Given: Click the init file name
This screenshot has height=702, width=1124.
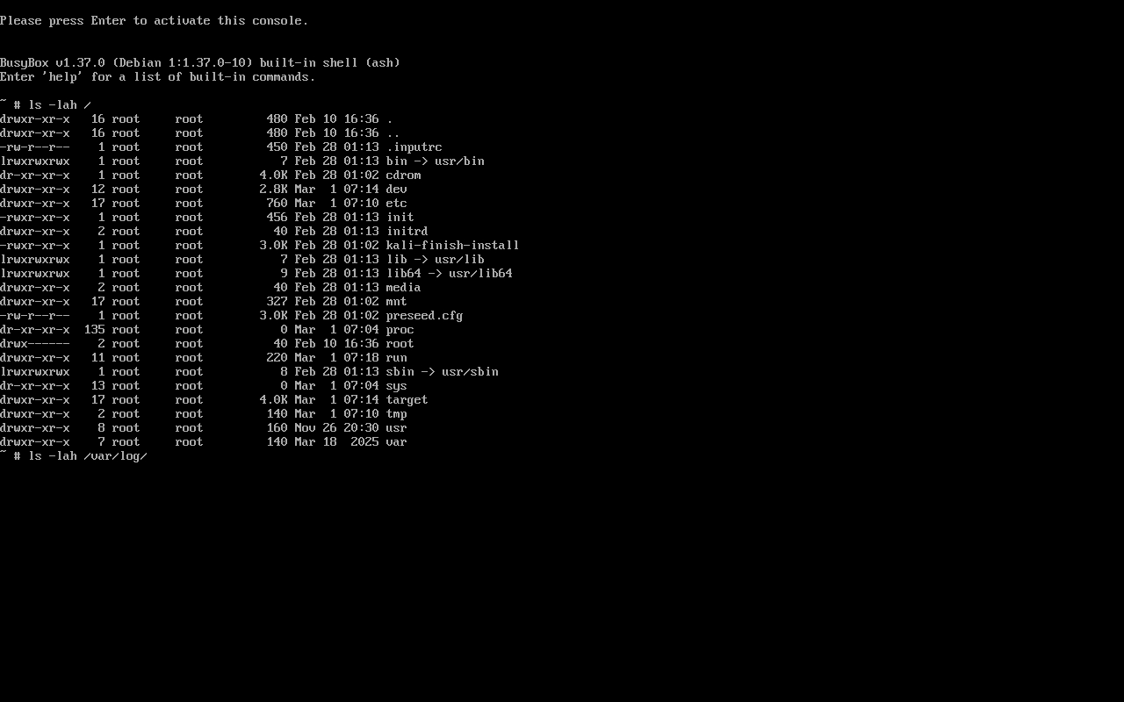Looking at the screenshot, I should pyautogui.click(x=400, y=218).
